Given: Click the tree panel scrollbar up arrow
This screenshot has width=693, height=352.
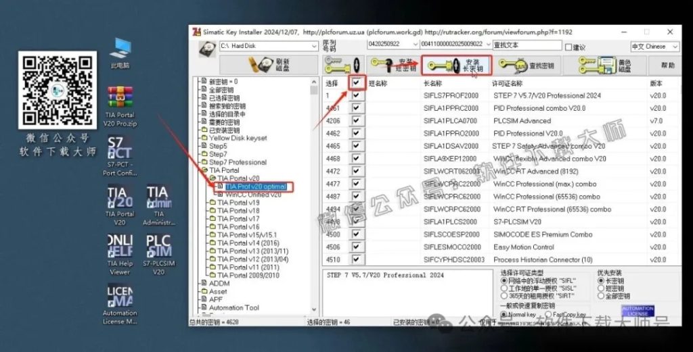Looking at the screenshot, I should click(x=314, y=82).
